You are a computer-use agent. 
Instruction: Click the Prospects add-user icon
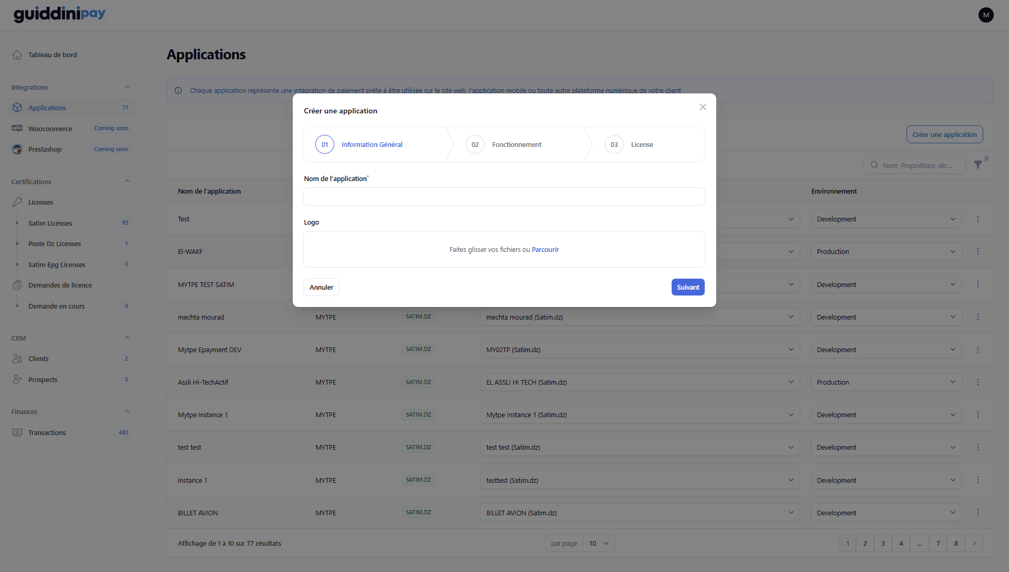tap(17, 379)
